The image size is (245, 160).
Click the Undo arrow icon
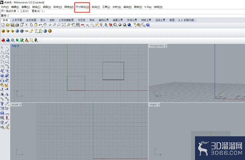tap(40, 25)
